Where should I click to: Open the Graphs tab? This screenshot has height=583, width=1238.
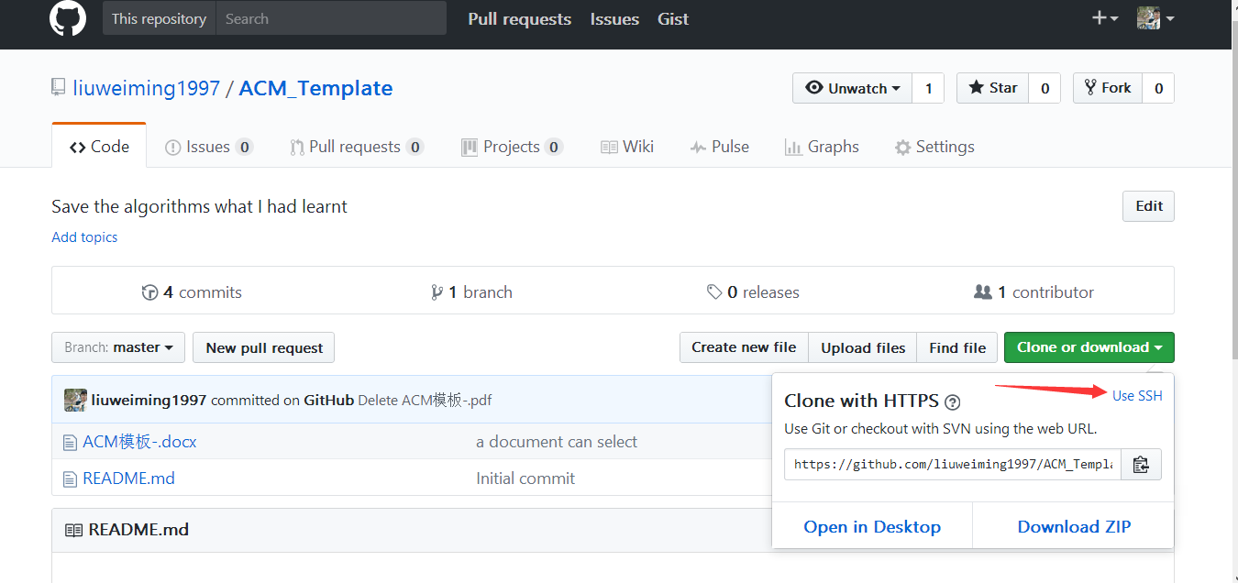tap(822, 147)
